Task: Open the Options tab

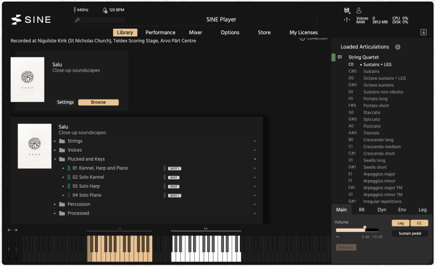Action: point(230,33)
